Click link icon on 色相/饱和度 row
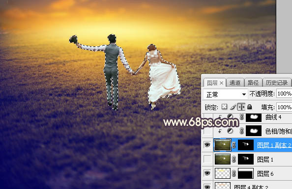This screenshot has height=189, width=292. tap(241, 131)
